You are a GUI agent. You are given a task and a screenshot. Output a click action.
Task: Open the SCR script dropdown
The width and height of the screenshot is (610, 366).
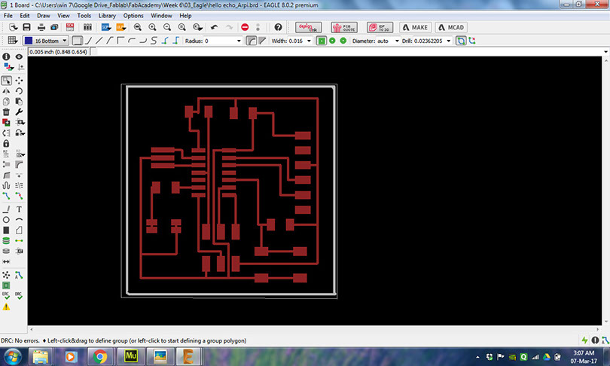pos(106,27)
